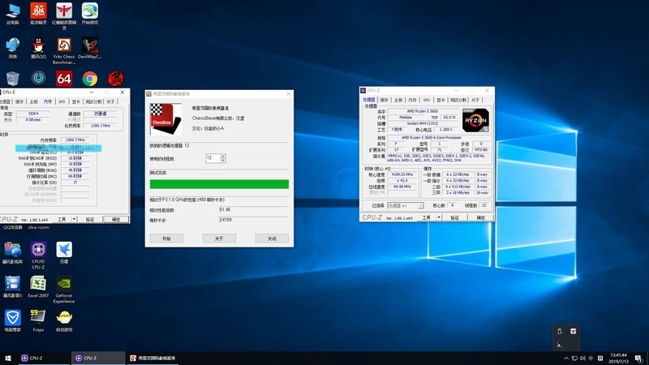Viewport: 649px width, 365px height.
Task: Click the thread count field showing 12
Action: [x=213, y=158]
